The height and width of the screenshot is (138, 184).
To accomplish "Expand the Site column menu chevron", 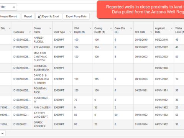I will click(10, 28).
